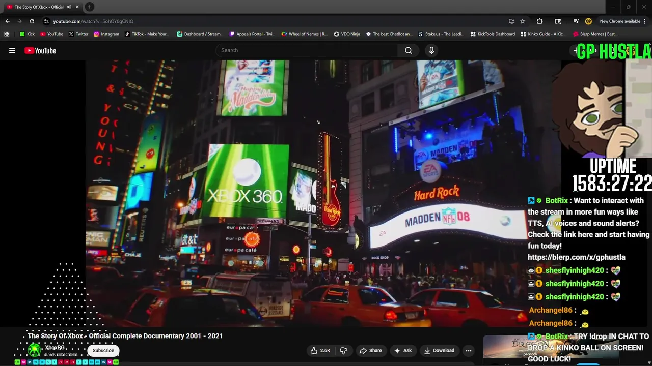
Task: Open the Chrome profile avatar
Action: 588,21
